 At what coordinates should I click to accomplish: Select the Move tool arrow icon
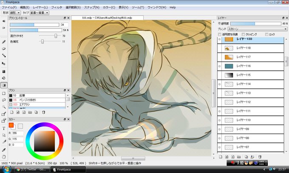click(4, 64)
